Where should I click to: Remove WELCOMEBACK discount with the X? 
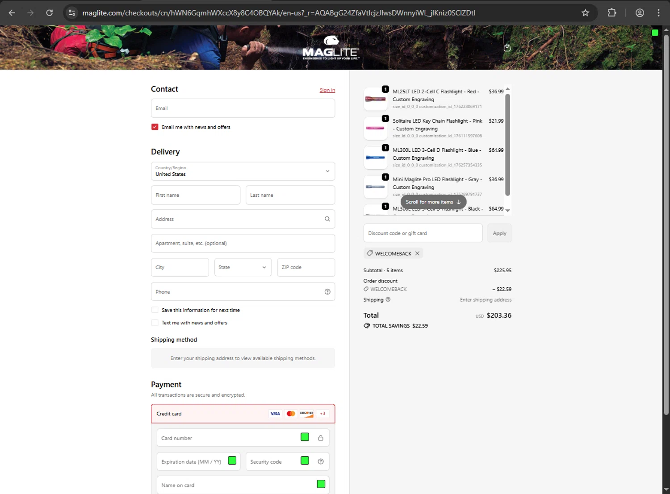417,253
